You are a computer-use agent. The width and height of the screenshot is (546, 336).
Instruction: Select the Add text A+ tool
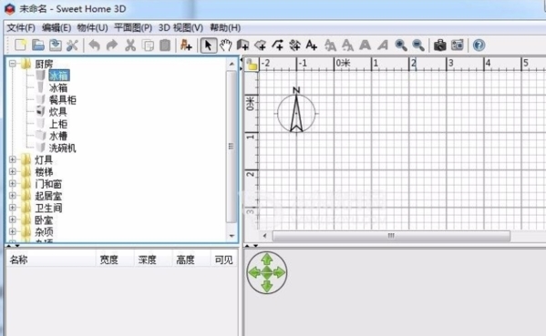coord(312,46)
